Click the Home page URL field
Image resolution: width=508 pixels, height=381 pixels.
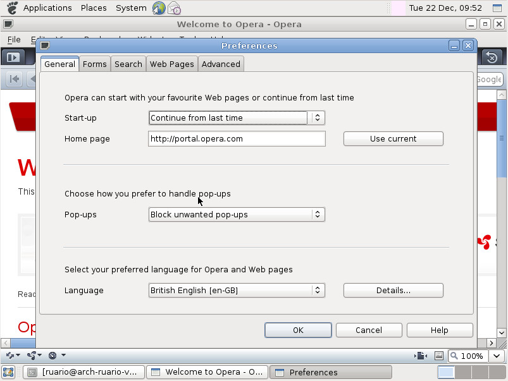tap(237, 138)
